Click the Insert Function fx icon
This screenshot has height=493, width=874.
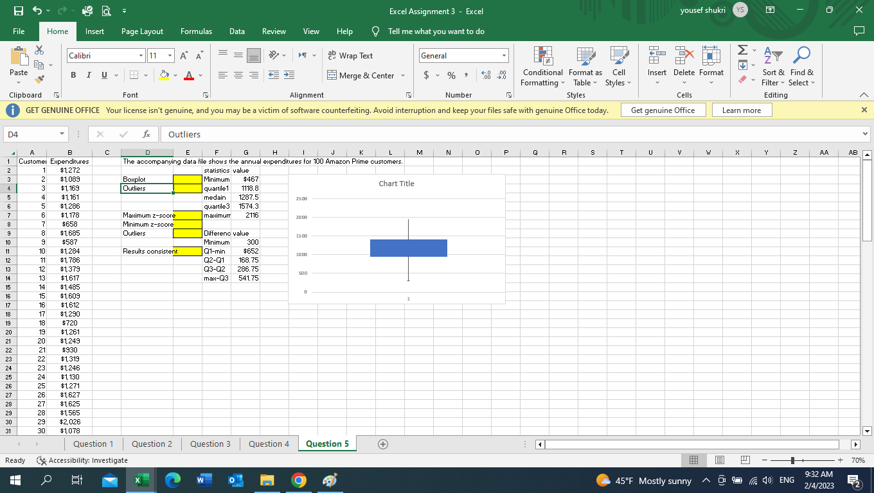[x=147, y=134]
